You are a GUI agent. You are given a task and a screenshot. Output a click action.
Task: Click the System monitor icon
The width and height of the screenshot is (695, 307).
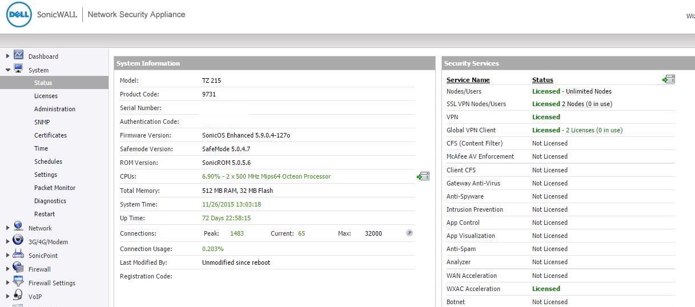(x=18, y=69)
